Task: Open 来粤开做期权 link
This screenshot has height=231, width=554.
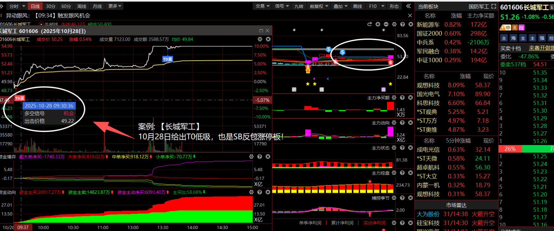Action: pyautogui.click(x=541, y=48)
